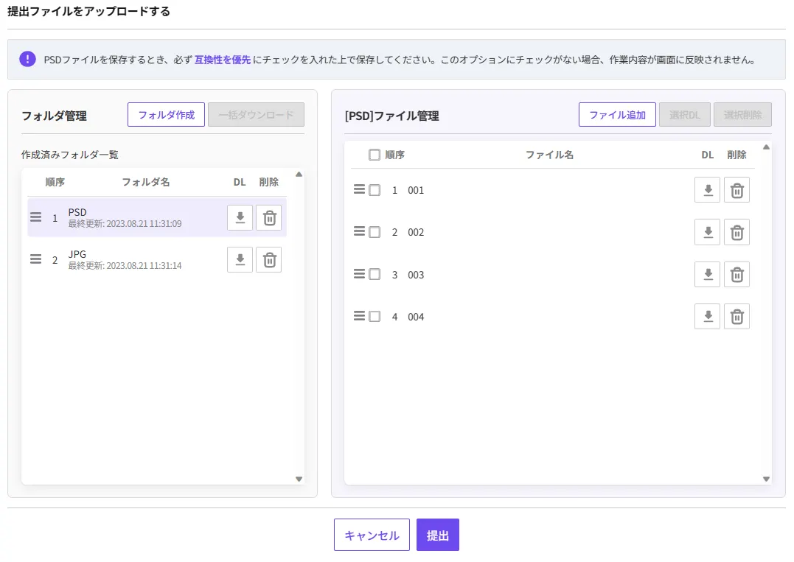Select the PSD folder row
Screen dimensions: 794x562
tap(157, 217)
